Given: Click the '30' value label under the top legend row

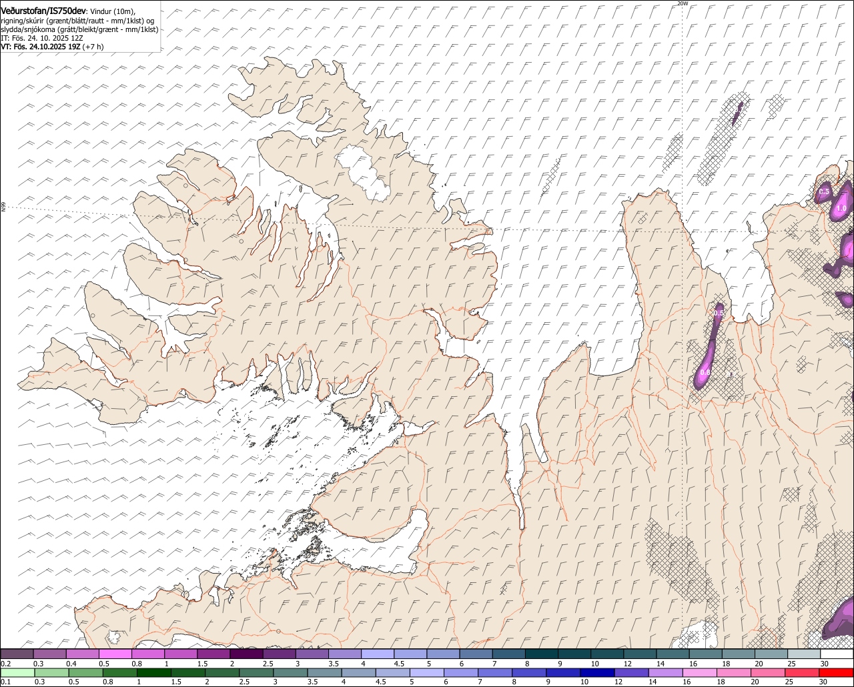Looking at the screenshot, I should tap(825, 664).
